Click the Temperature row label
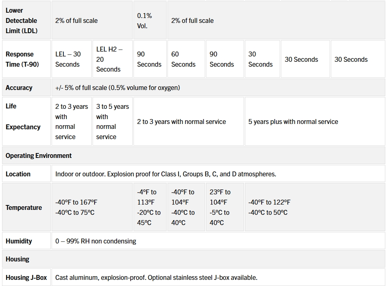Viewport: 389px width, 286px height. [24, 207]
